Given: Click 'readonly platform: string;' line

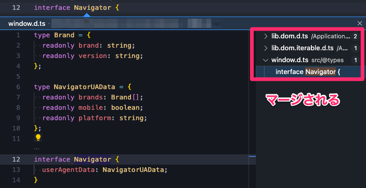Looking at the screenshot, I should pyautogui.click(x=95, y=118).
